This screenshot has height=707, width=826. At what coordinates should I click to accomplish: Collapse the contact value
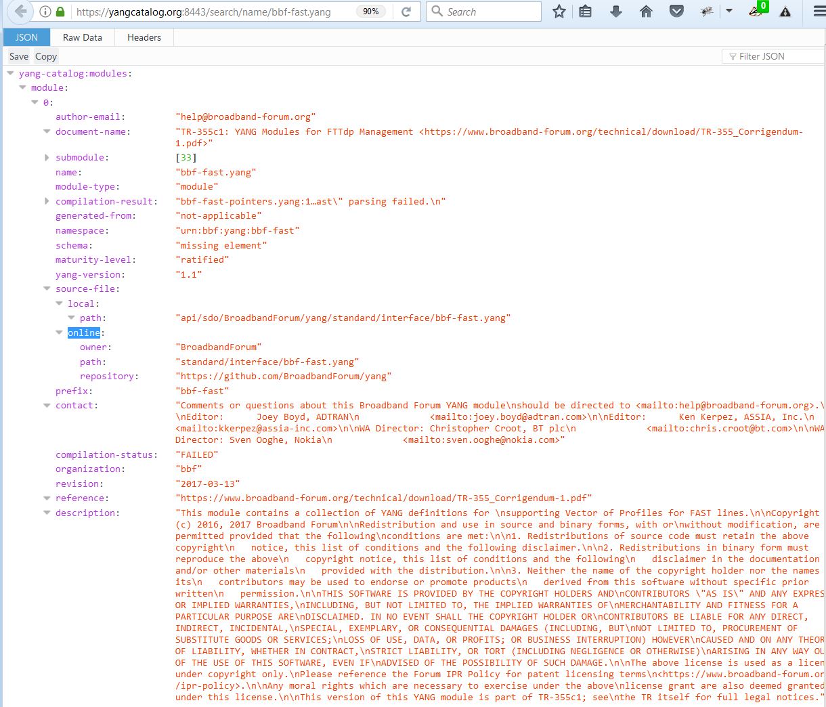(47, 406)
